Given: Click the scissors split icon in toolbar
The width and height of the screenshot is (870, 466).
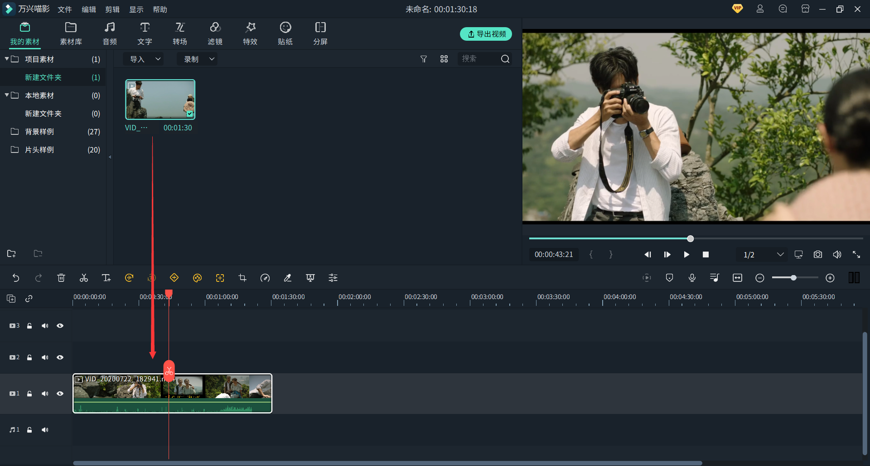Looking at the screenshot, I should [x=84, y=278].
